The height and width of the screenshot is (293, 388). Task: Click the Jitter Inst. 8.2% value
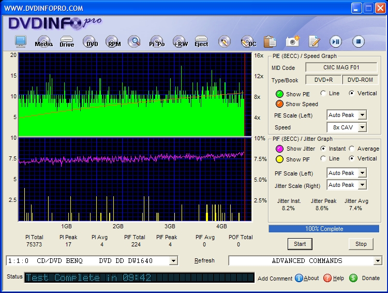288,208
